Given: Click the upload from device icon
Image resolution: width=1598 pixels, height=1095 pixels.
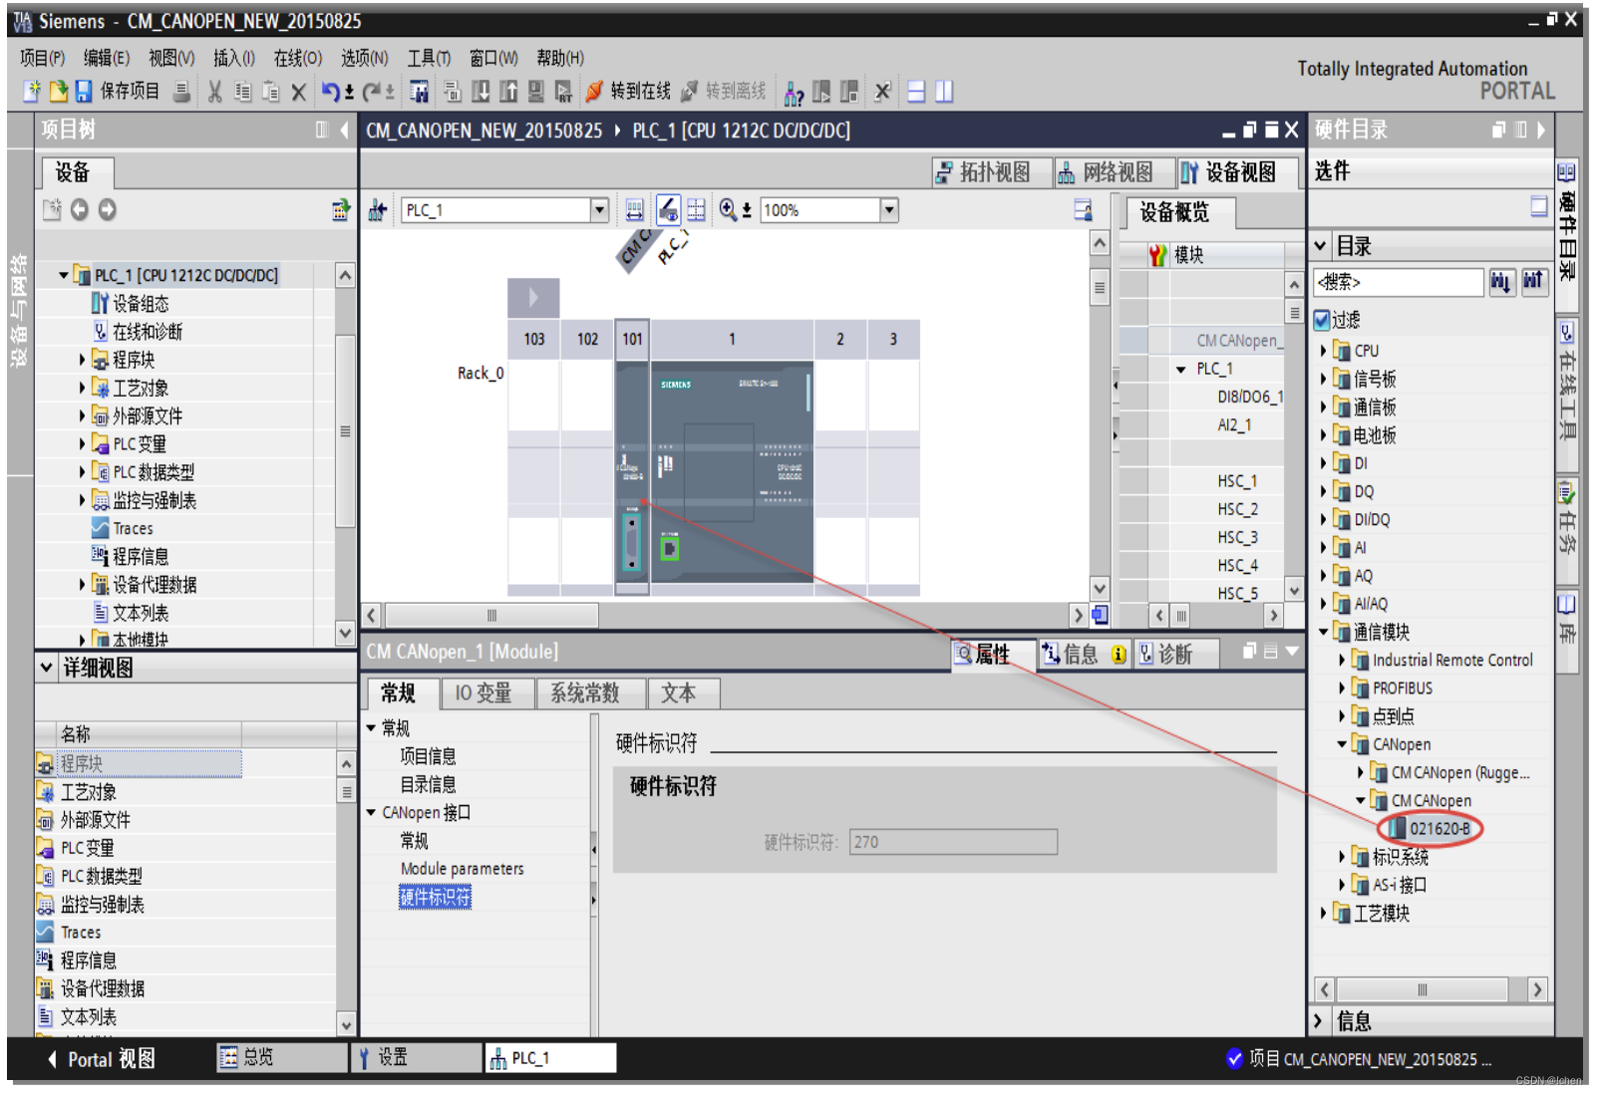Looking at the screenshot, I should pyautogui.click(x=508, y=92).
